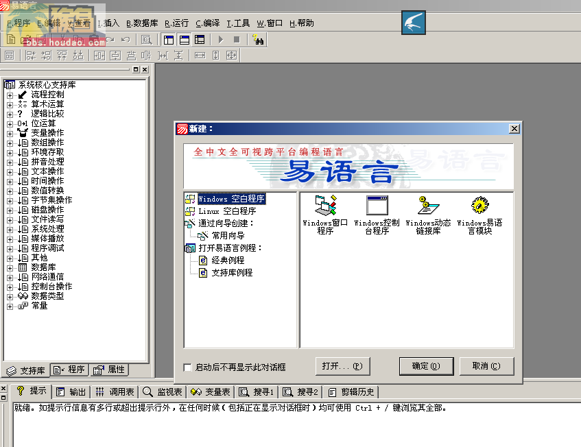Screen dimensions: 581x447
Task: Close the left support library panel
Action: tap(145, 69)
